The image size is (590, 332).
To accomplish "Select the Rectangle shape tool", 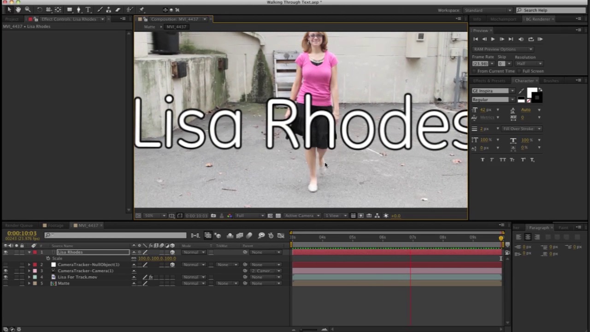I will (70, 10).
